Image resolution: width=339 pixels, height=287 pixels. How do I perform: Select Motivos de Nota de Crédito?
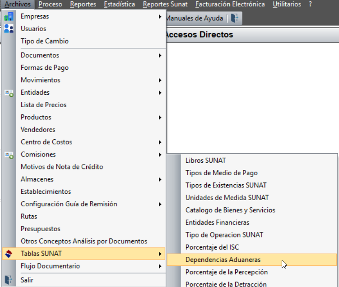tap(83, 167)
